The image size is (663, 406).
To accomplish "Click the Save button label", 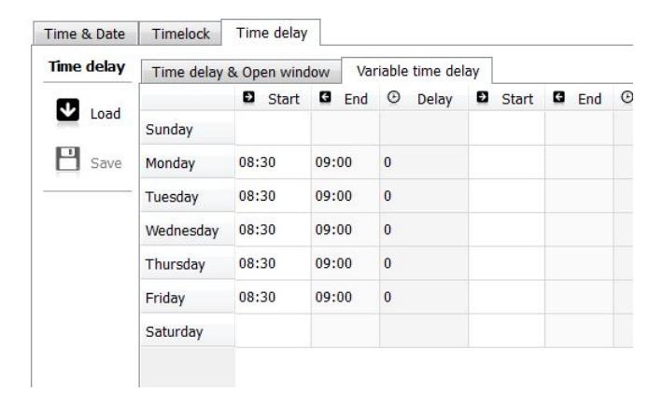I will coord(106,163).
